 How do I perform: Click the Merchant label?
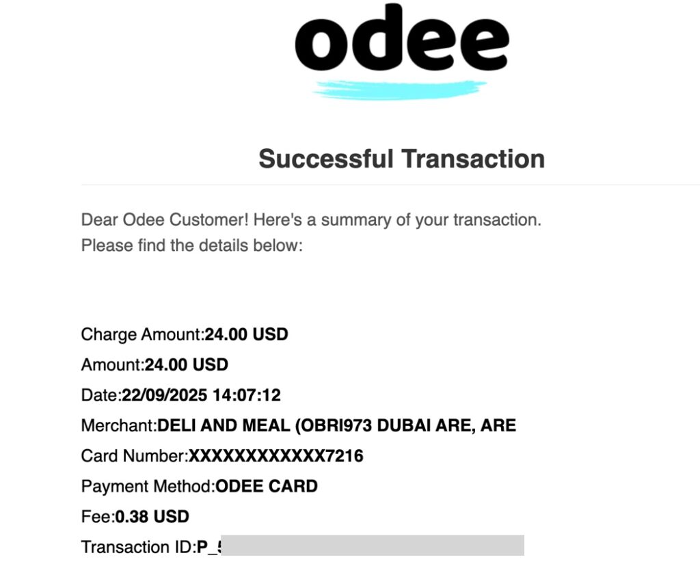coord(119,425)
